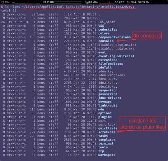Click the idea.vmoptions file name
168x161 pixels.
point(112,75)
